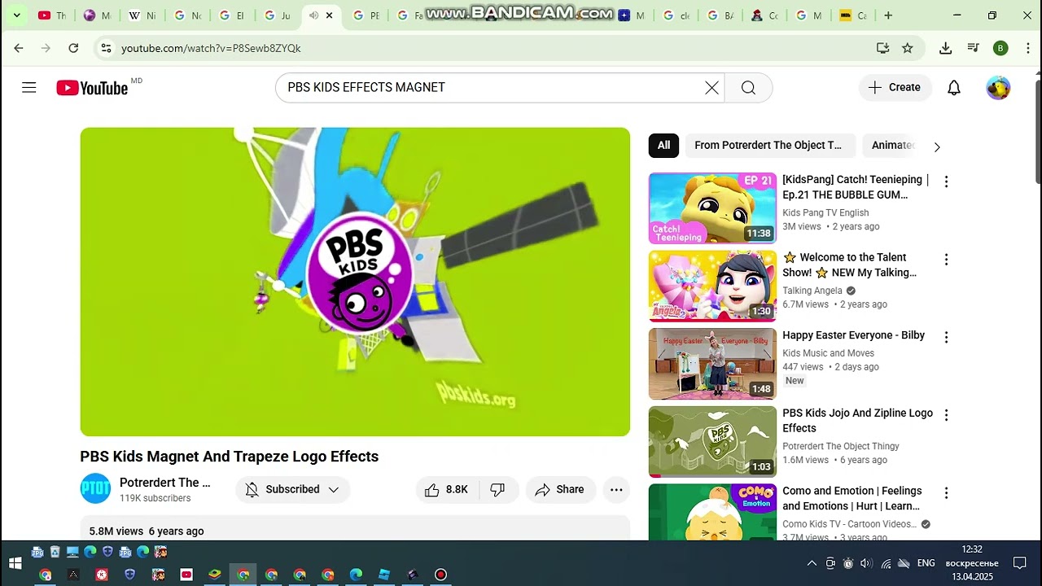
Task: Show hidden system tray icons
Action: (812, 563)
